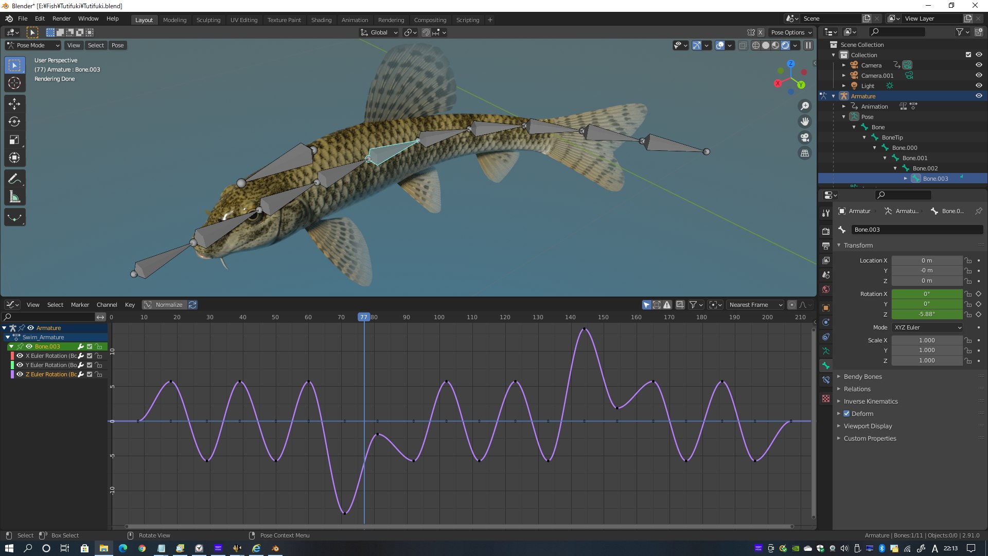988x556 pixels.
Task: Hide Camera in outliner via eye icon
Action: [979, 65]
